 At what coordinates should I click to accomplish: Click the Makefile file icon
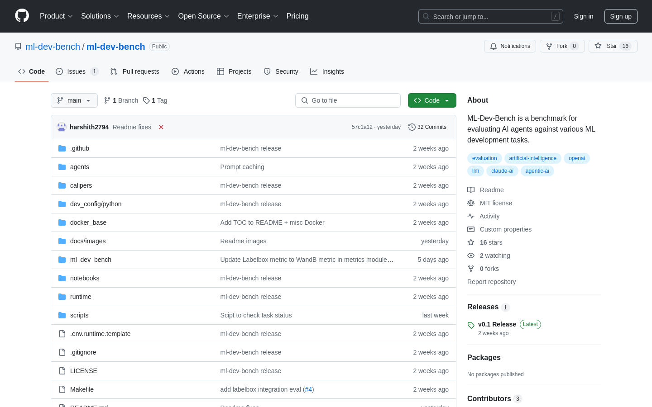(62, 389)
